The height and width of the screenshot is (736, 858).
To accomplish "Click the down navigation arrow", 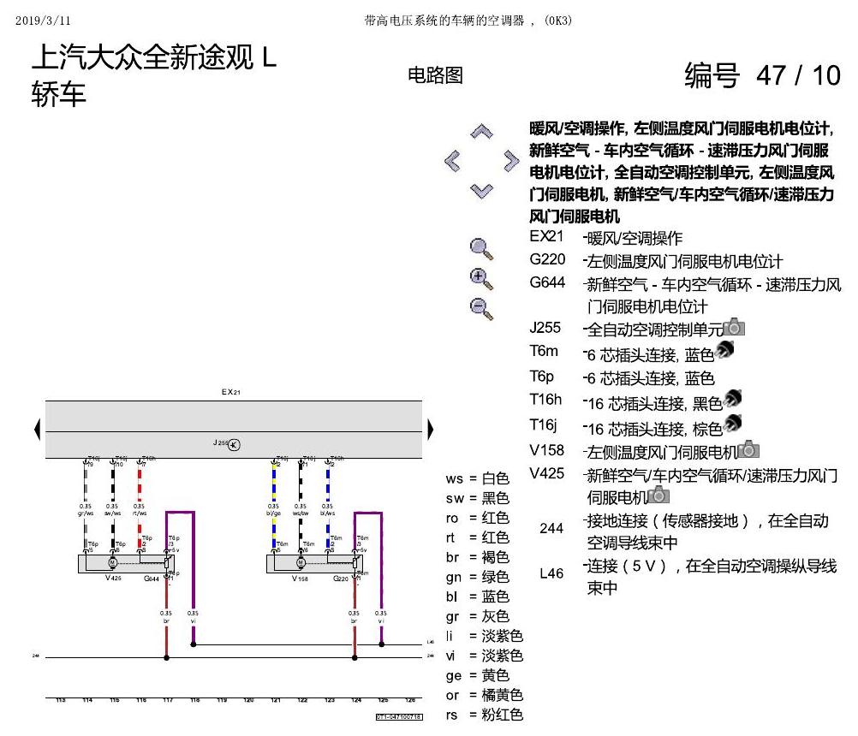I will pos(481,191).
